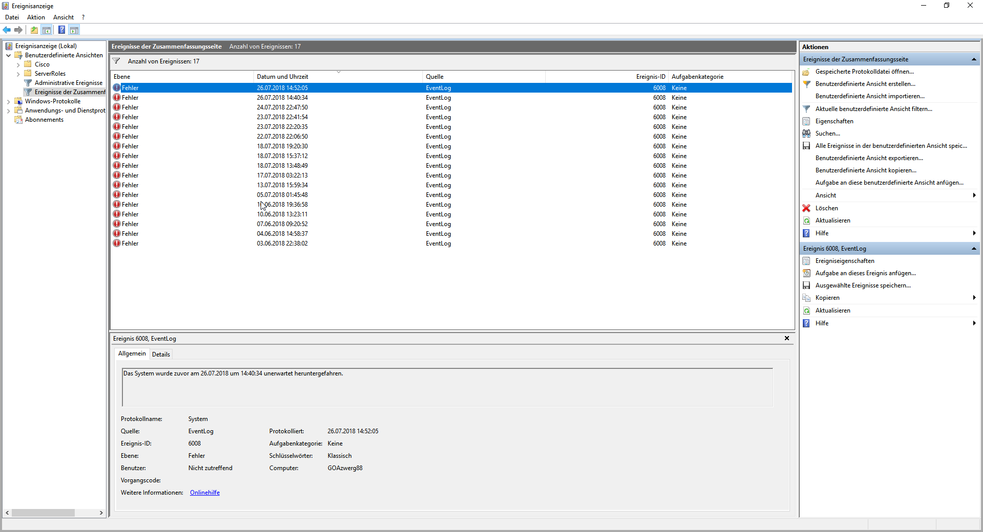
Task: Collapse the Benutzerdefinierte Ansichten tree node
Action: pos(9,55)
